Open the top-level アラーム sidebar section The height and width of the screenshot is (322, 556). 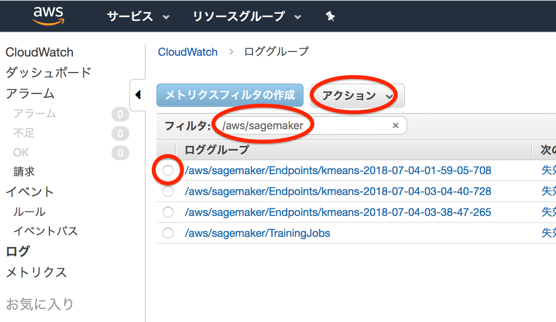(x=30, y=94)
